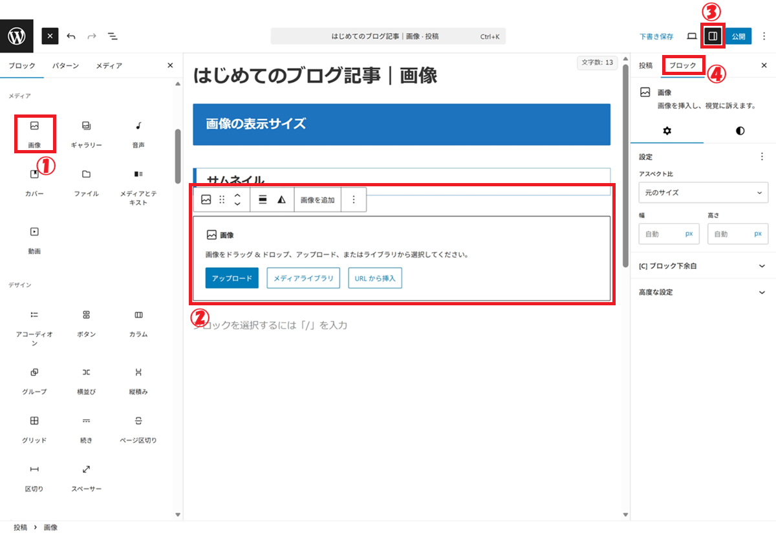Open the aspect ratio 元のサイズ dropdown
Screen dimensions: 776x533
(703, 193)
